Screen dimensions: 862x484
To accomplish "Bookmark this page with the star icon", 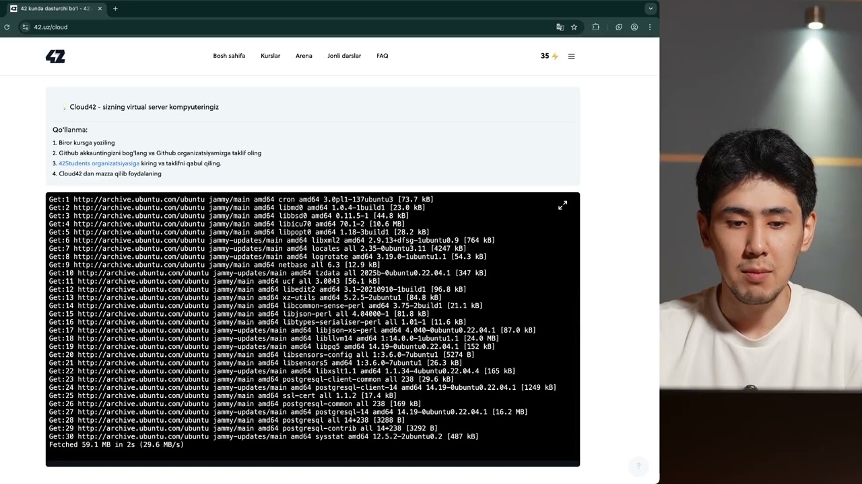I will (574, 27).
